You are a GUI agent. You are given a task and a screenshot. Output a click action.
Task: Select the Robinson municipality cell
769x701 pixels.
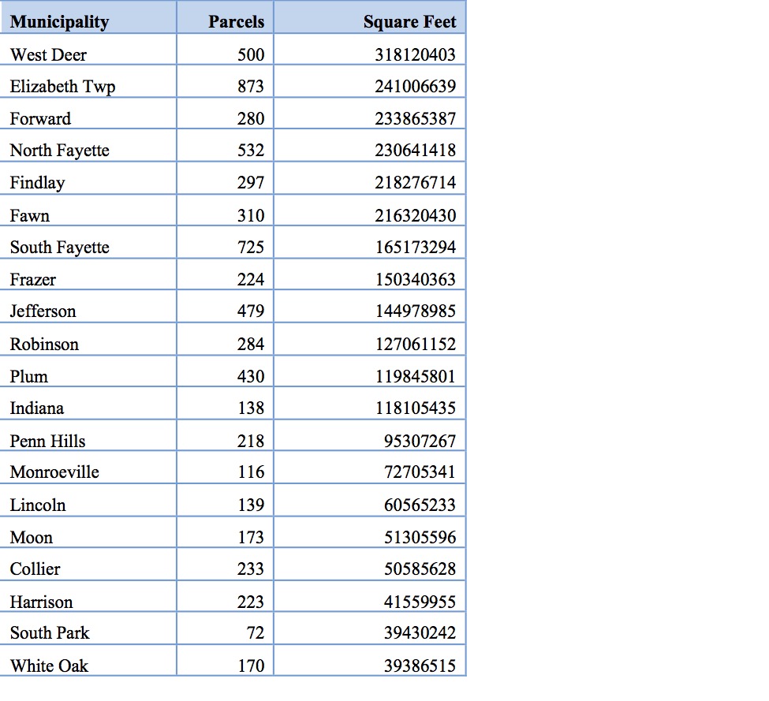click(x=44, y=344)
